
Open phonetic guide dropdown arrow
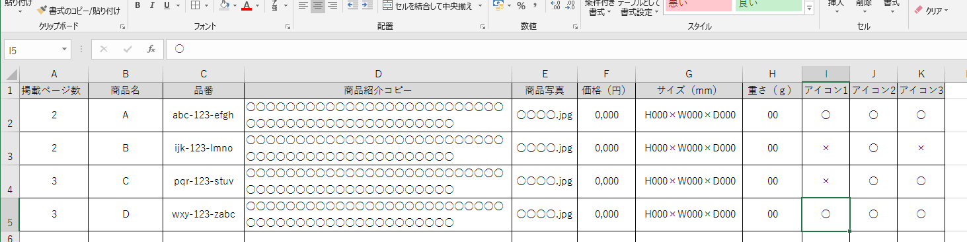pyautogui.click(x=285, y=6)
